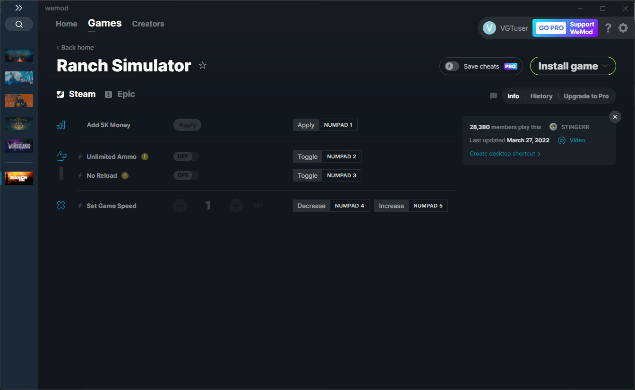This screenshot has width=635, height=390.
Task: Change the NUMPAD 1 hotkey binding
Action: (338, 125)
